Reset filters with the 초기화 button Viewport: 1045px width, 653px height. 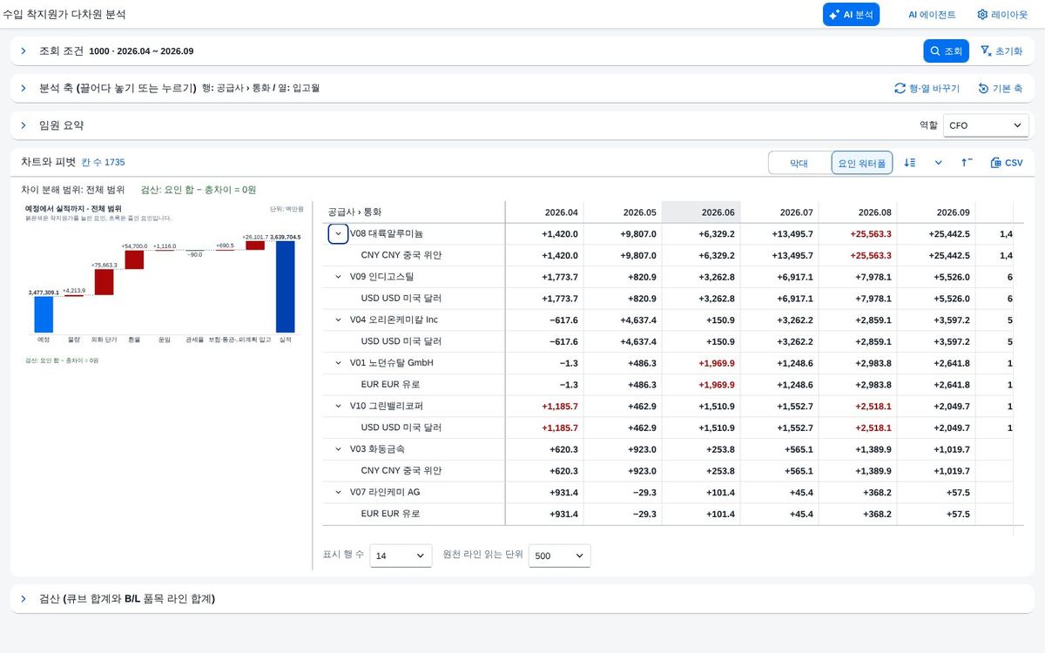pyautogui.click(x=1001, y=51)
